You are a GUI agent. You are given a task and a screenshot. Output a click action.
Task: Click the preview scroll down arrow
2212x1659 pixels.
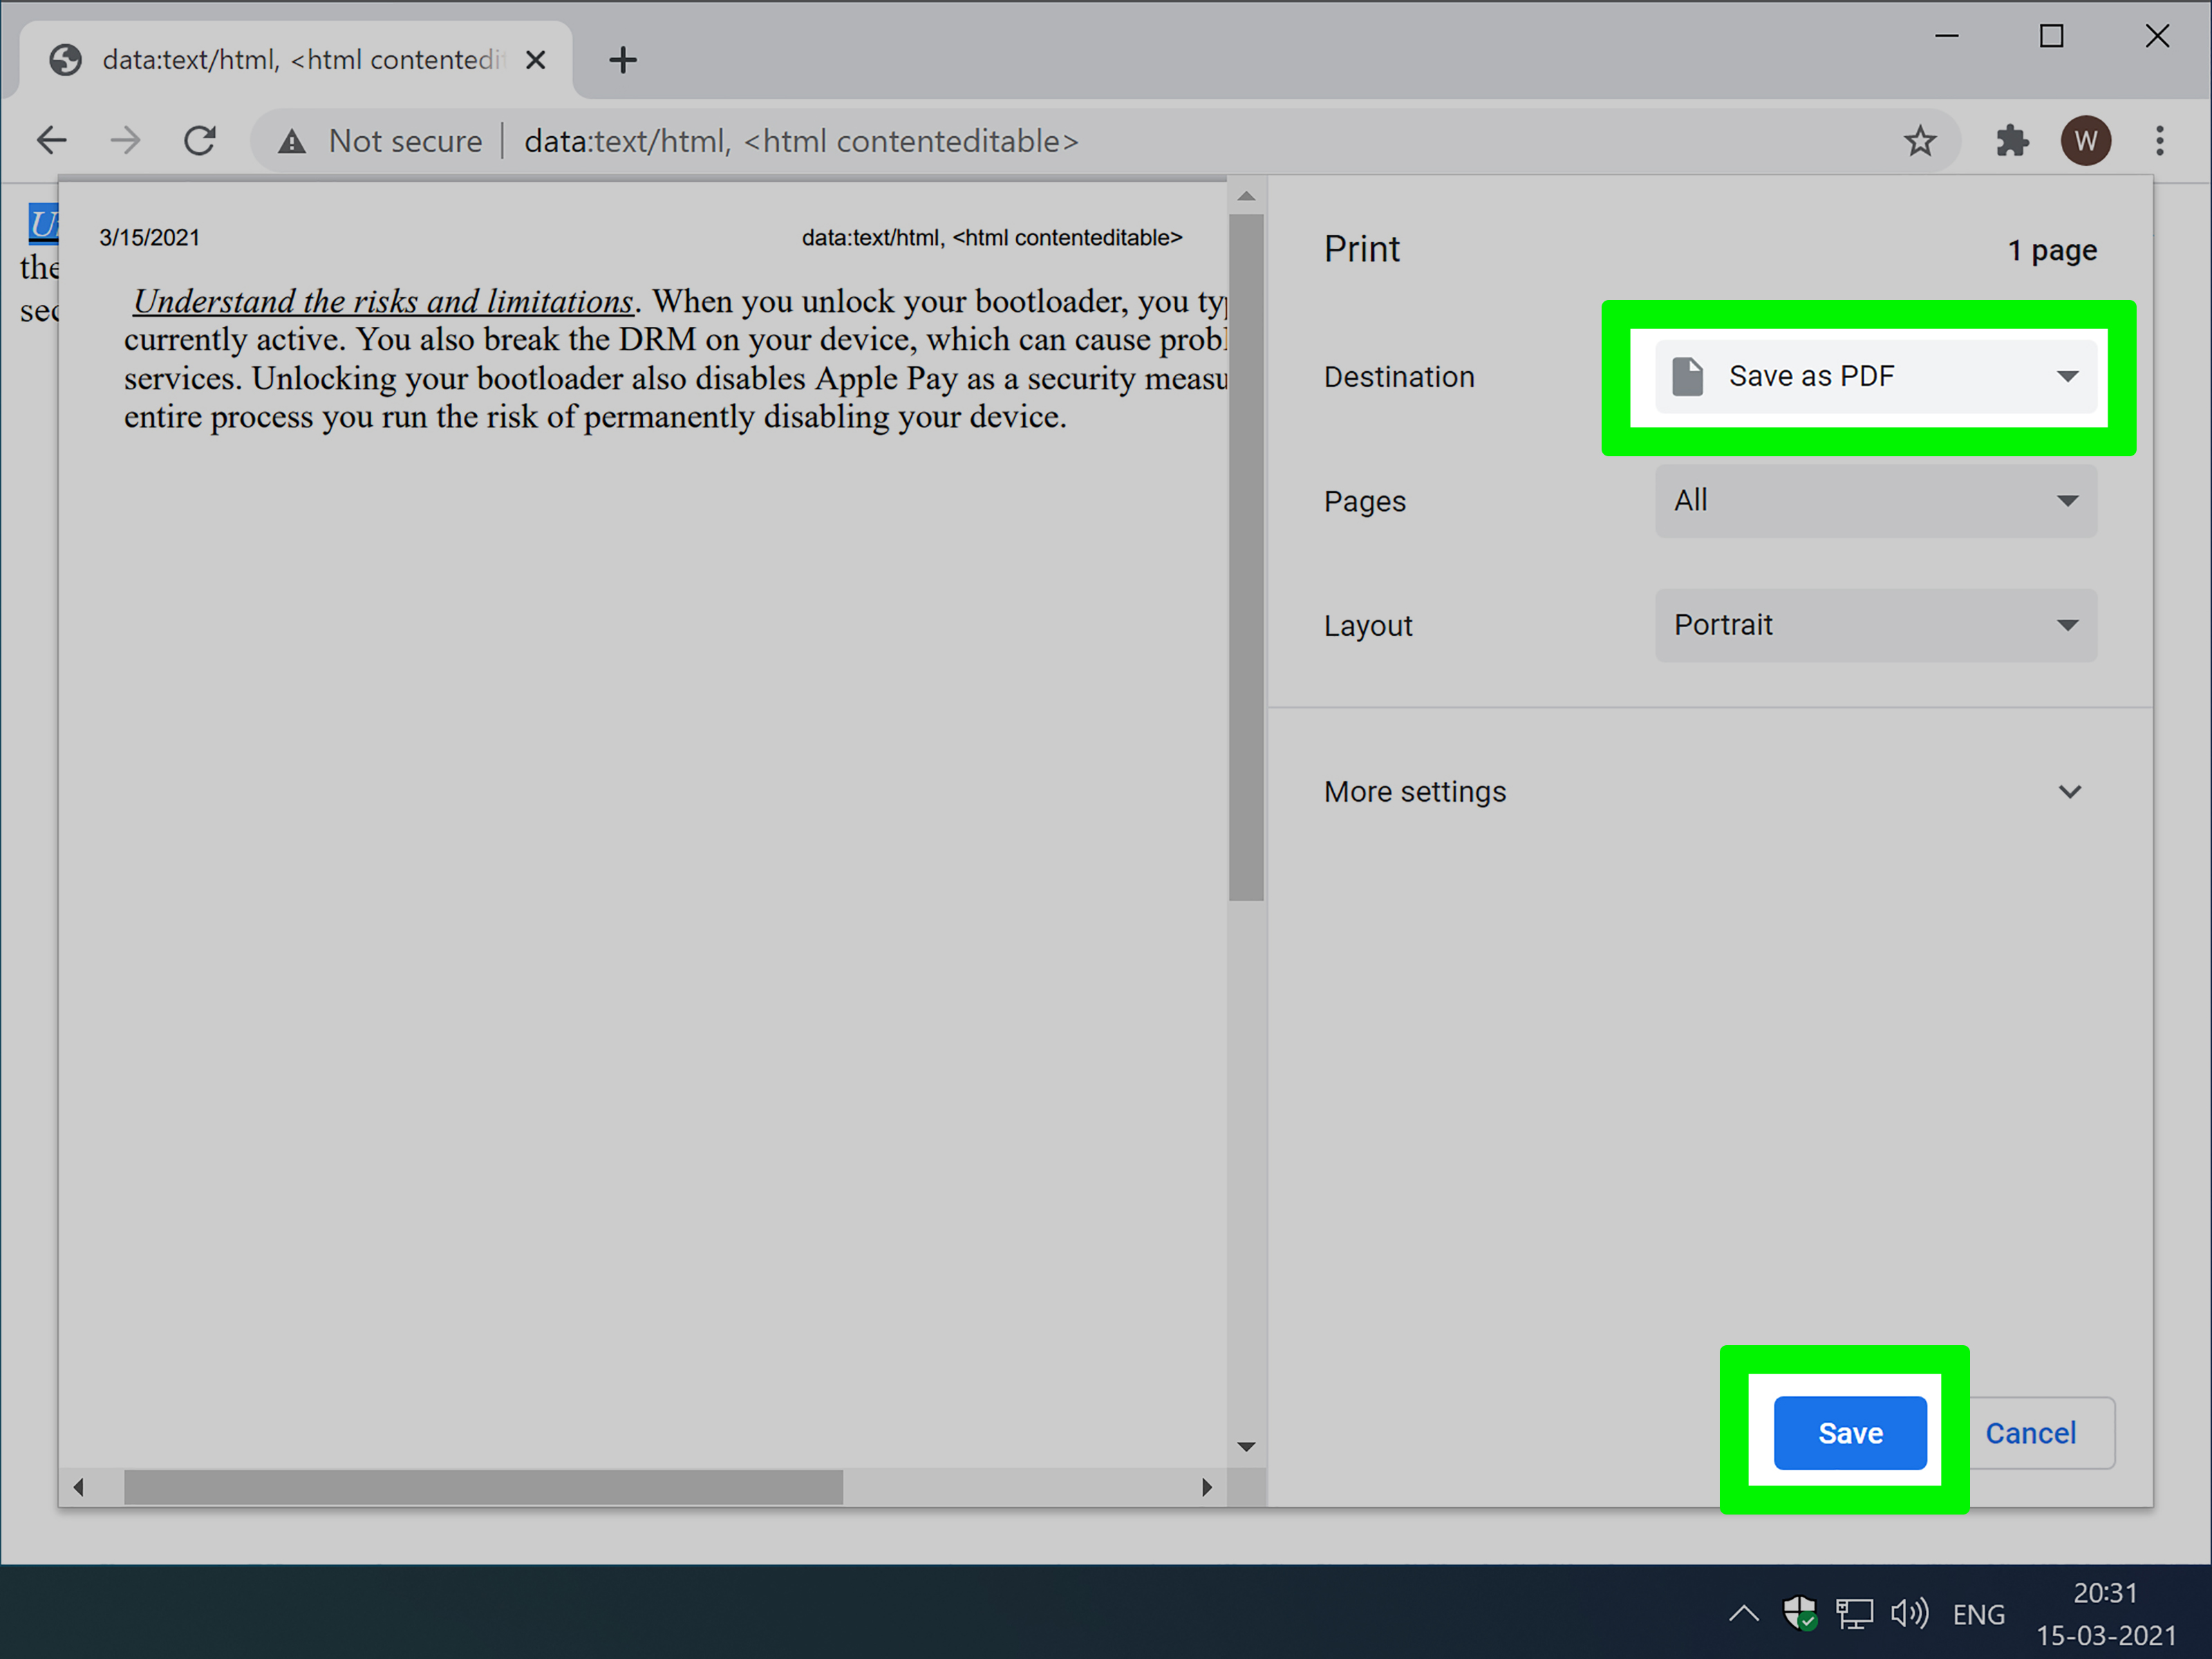pyautogui.click(x=1246, y=1446)
